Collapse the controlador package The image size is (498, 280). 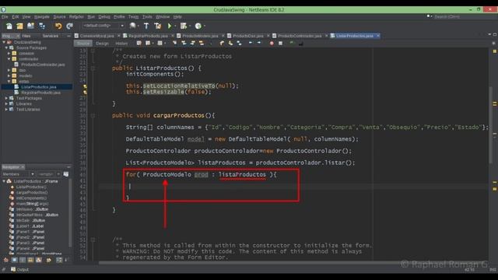click(9, 59)
